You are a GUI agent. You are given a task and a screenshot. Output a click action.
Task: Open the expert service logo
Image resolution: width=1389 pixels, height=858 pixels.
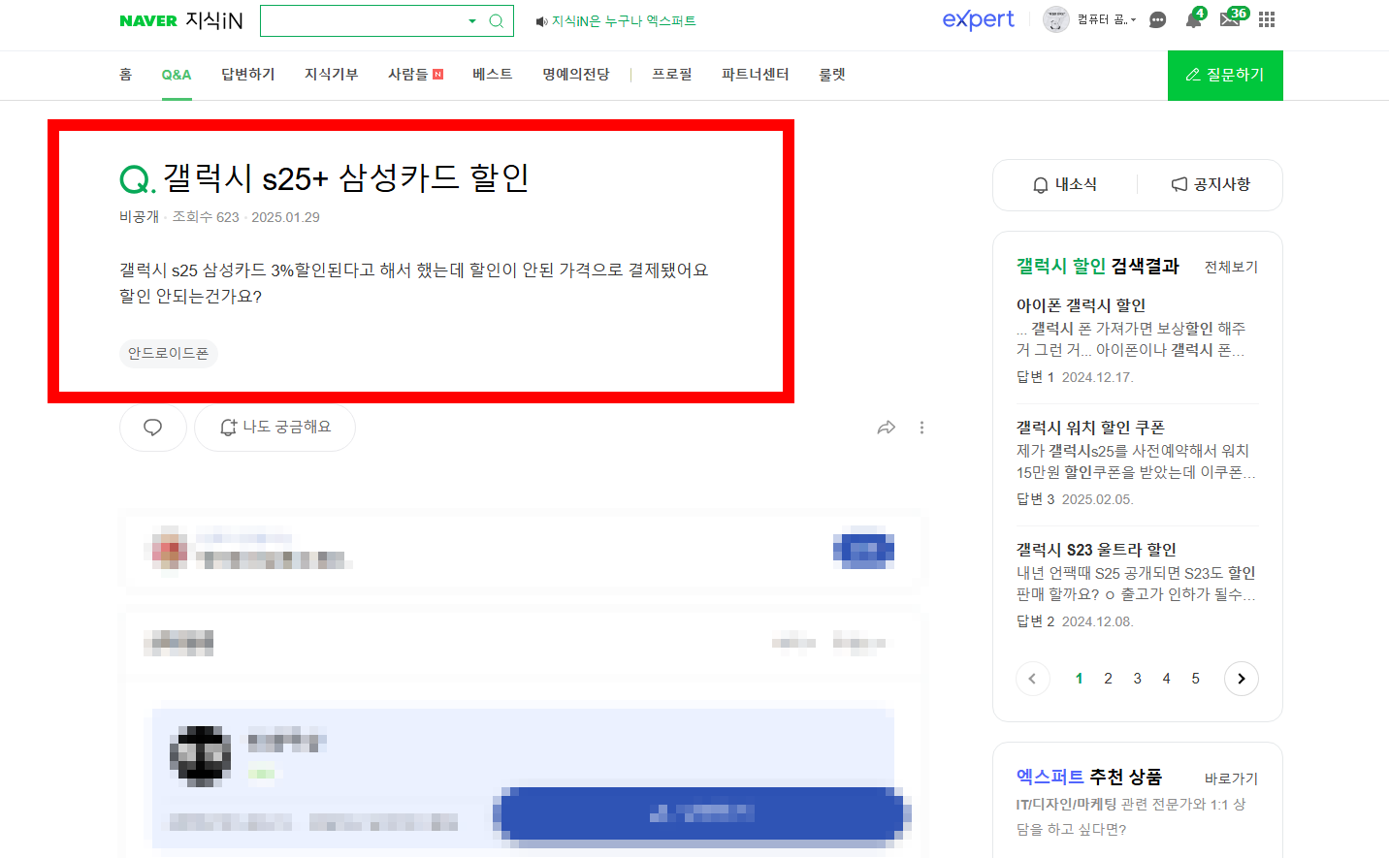(x=978, y=19)
